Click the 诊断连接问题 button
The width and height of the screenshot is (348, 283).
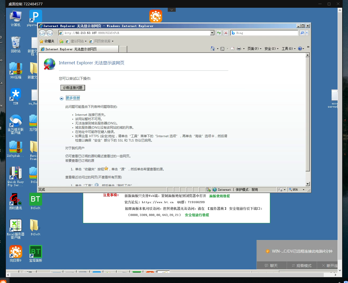coord(73,88)
